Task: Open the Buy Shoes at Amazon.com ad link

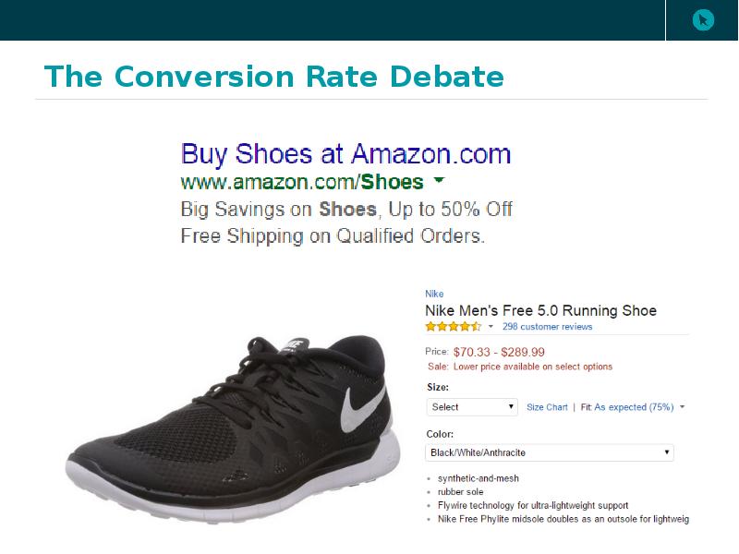Action: [345, 153]
